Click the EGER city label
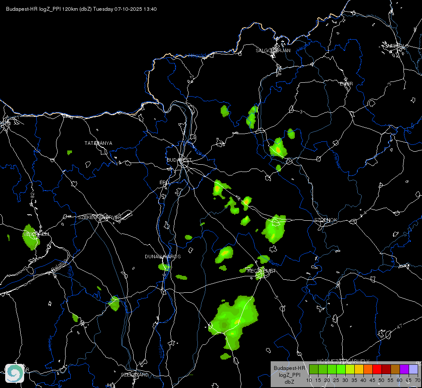Screen dimensions: 422x388 pyautogui.click(x=347, y=84)
